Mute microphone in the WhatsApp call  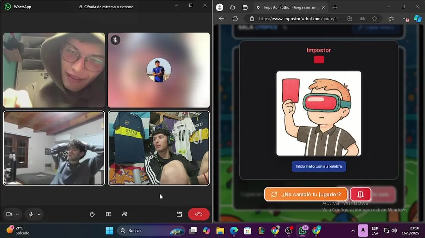[31, 214]
